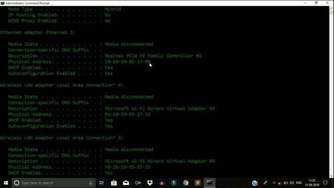The width and height of the screenshot is (334, 188).
Task: Open the Windows Start menu
Action: [x=6, y=183]
